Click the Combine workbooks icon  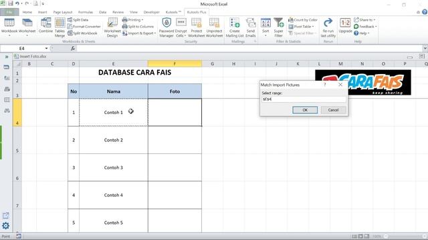point(46,25)
